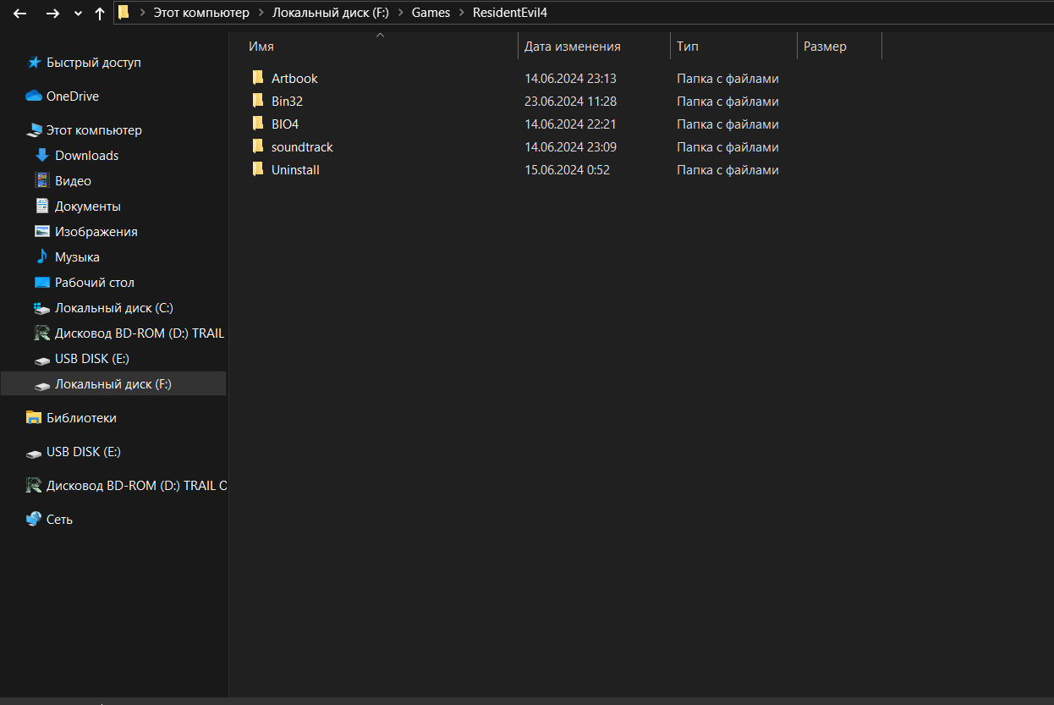Click the Back navigation arrow
The height and width of the screenshot is (705, 1054).
pyautogui.click(x=19, y=14)
